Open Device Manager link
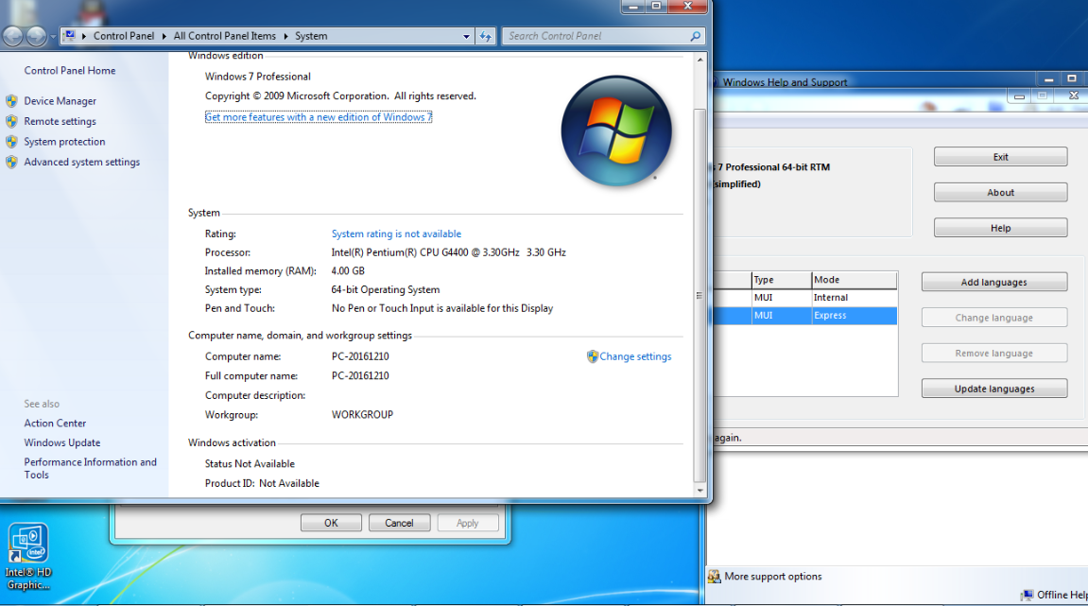 point(60,100)
